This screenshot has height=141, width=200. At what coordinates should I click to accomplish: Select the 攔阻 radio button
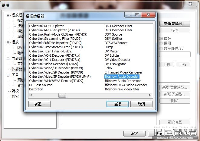tap(161, 43)
